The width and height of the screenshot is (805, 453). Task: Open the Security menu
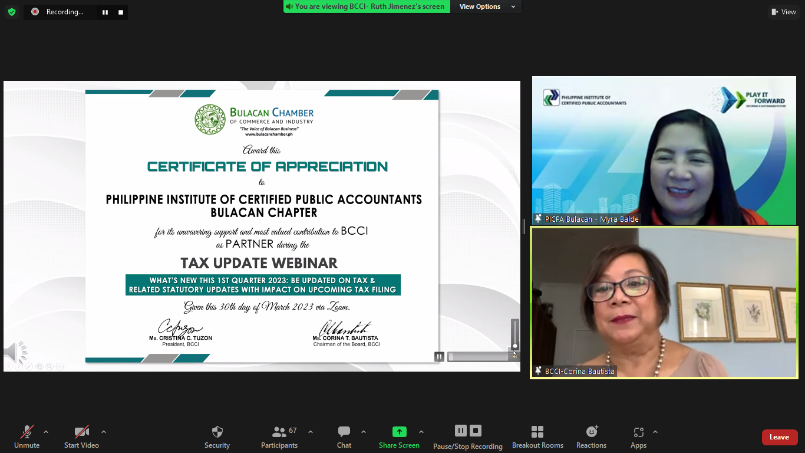coord(217,437)
